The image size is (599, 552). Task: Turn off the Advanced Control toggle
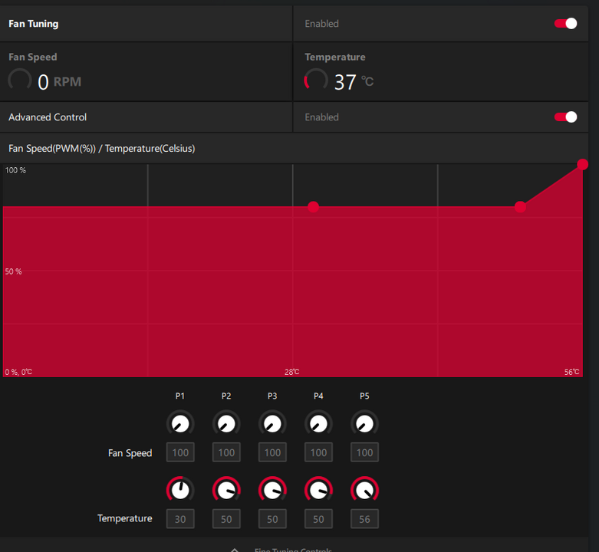point(565,117)
